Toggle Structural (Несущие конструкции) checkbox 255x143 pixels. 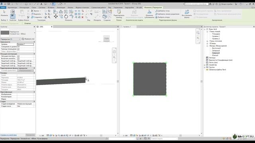[x=18, y=56]
